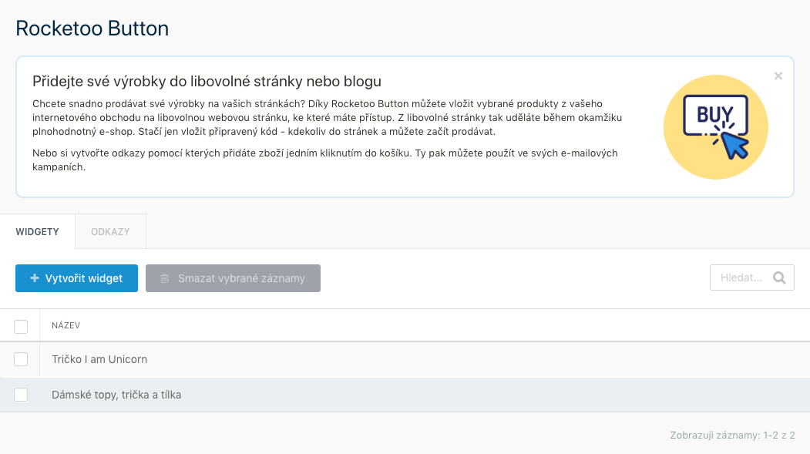Click the banner heading Přidejte své výrobky
The width and height of the screenshot is (810, 454).
[x=207, y=81]
